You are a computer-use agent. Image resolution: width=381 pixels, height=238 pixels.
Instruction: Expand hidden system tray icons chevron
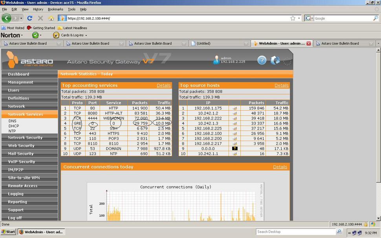pos(349,233)
